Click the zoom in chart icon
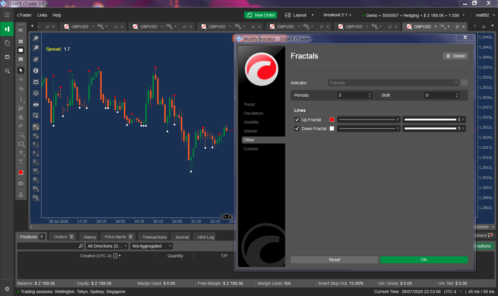498x296 pixels. tap(36, 38)
